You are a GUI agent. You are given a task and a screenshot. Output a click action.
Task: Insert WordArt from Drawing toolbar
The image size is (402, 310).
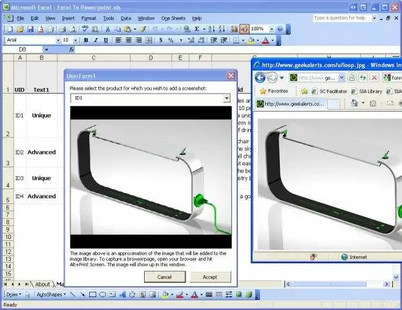coord(123,294)
